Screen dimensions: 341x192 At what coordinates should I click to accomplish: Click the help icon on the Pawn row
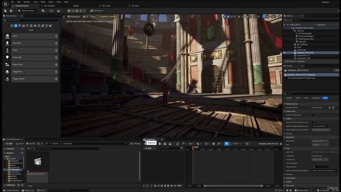(x=56, y=50)
